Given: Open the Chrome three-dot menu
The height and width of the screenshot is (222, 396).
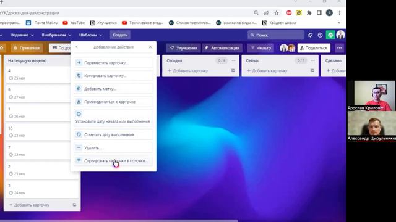Looking at the screenshot, I should coord(340,13).
